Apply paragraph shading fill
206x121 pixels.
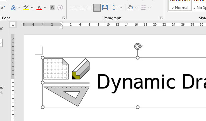pos(130,8)
